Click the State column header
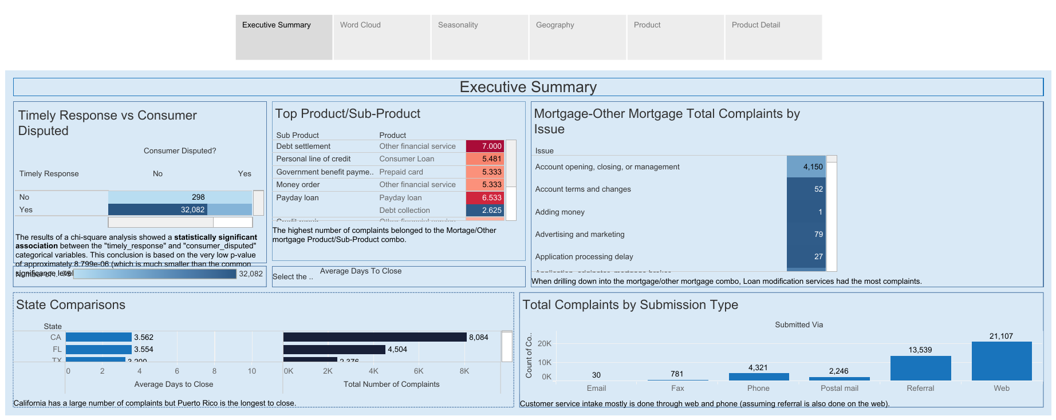 click(53, 326)
